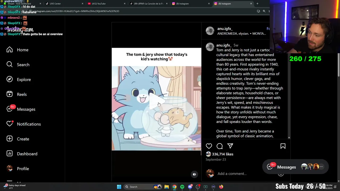Open the Create post option
340x191 pixels.
click(x=18, y=139)
